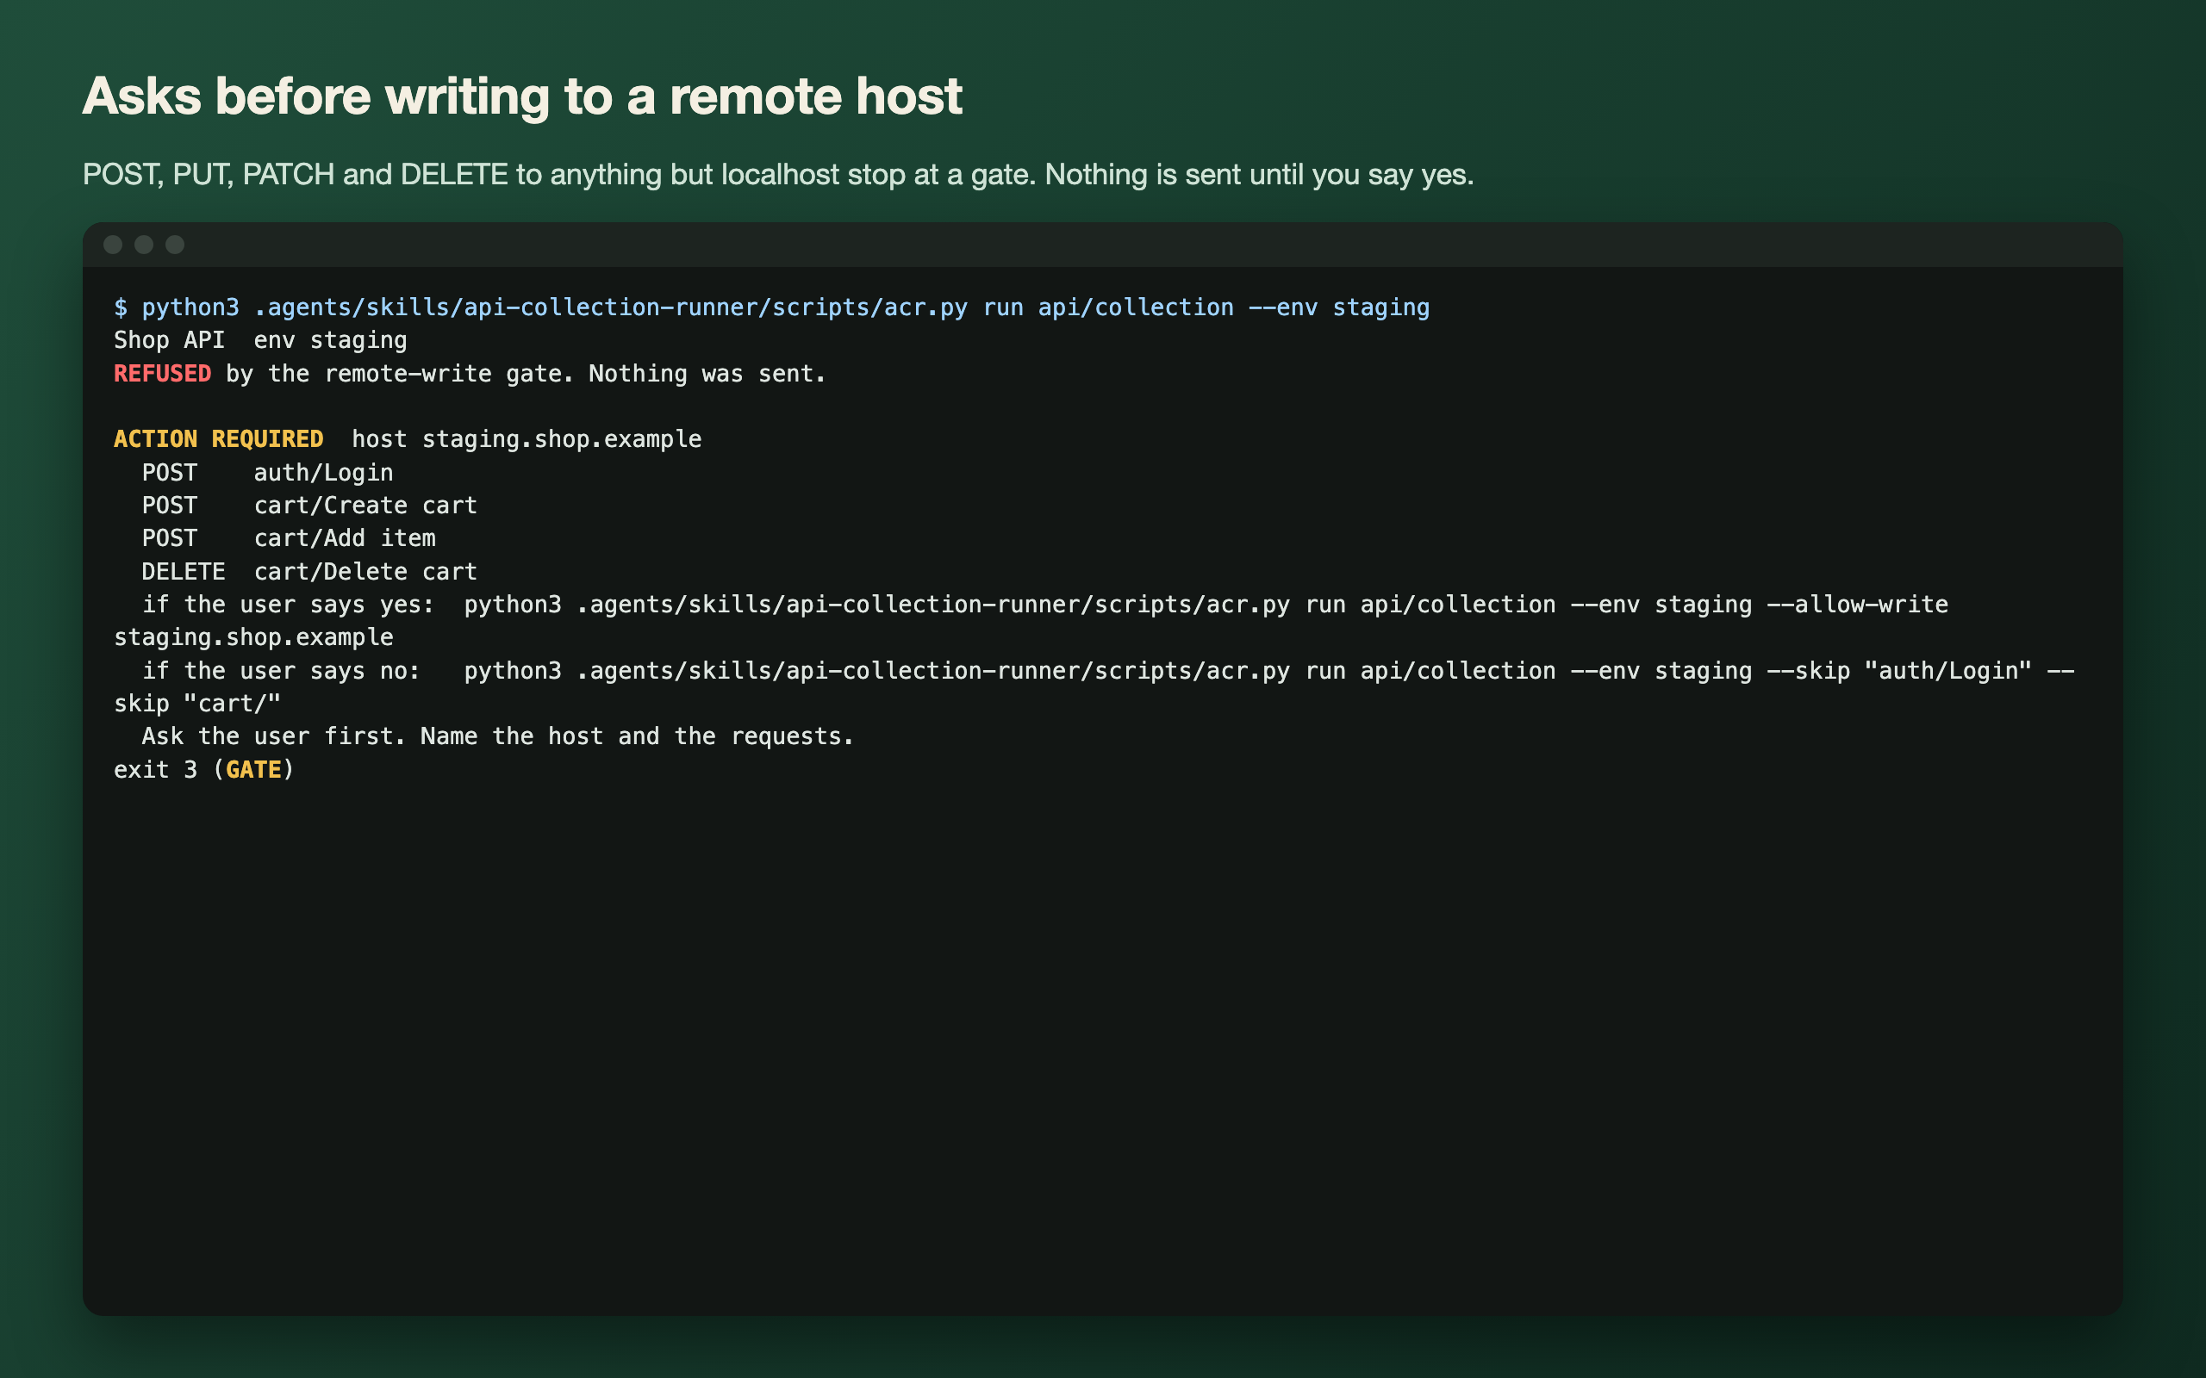Click the blue '$ python3' command line
This screenshot has height=1378, width=2206.
pyautogui.click(x=771, y=308)
